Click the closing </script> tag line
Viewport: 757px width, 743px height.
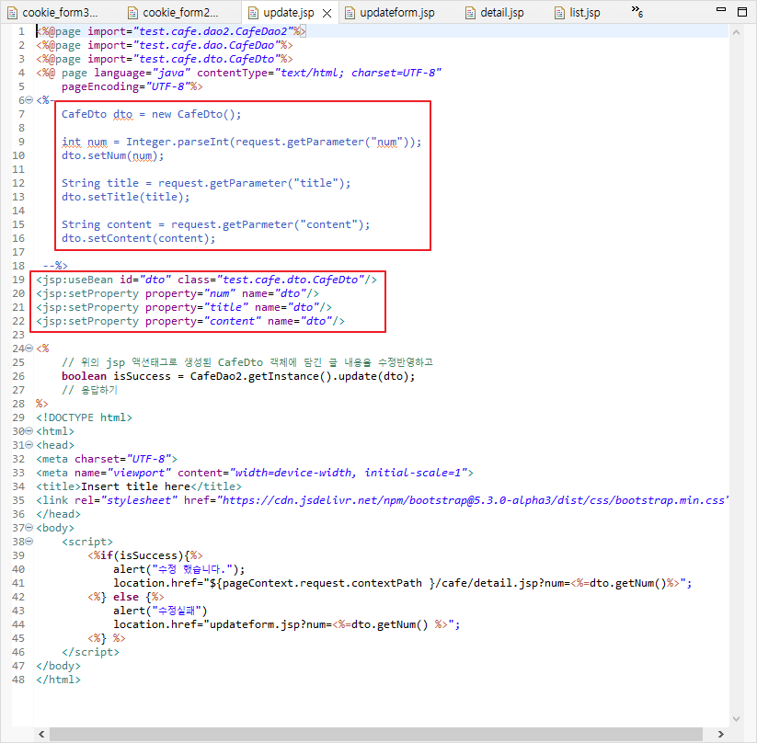pyautogui.click(x=90, y=652)
